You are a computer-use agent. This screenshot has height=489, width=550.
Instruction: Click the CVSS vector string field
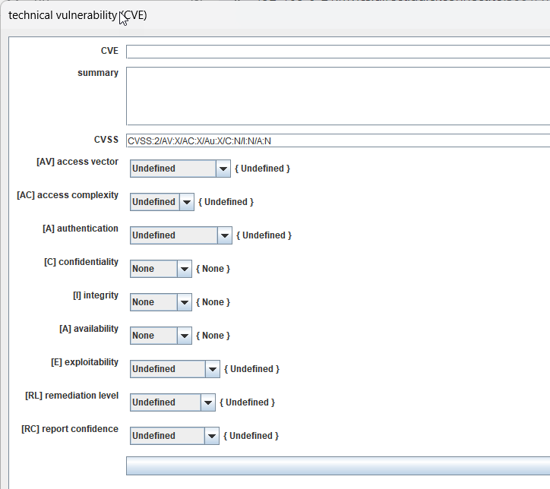click(338, 140)
